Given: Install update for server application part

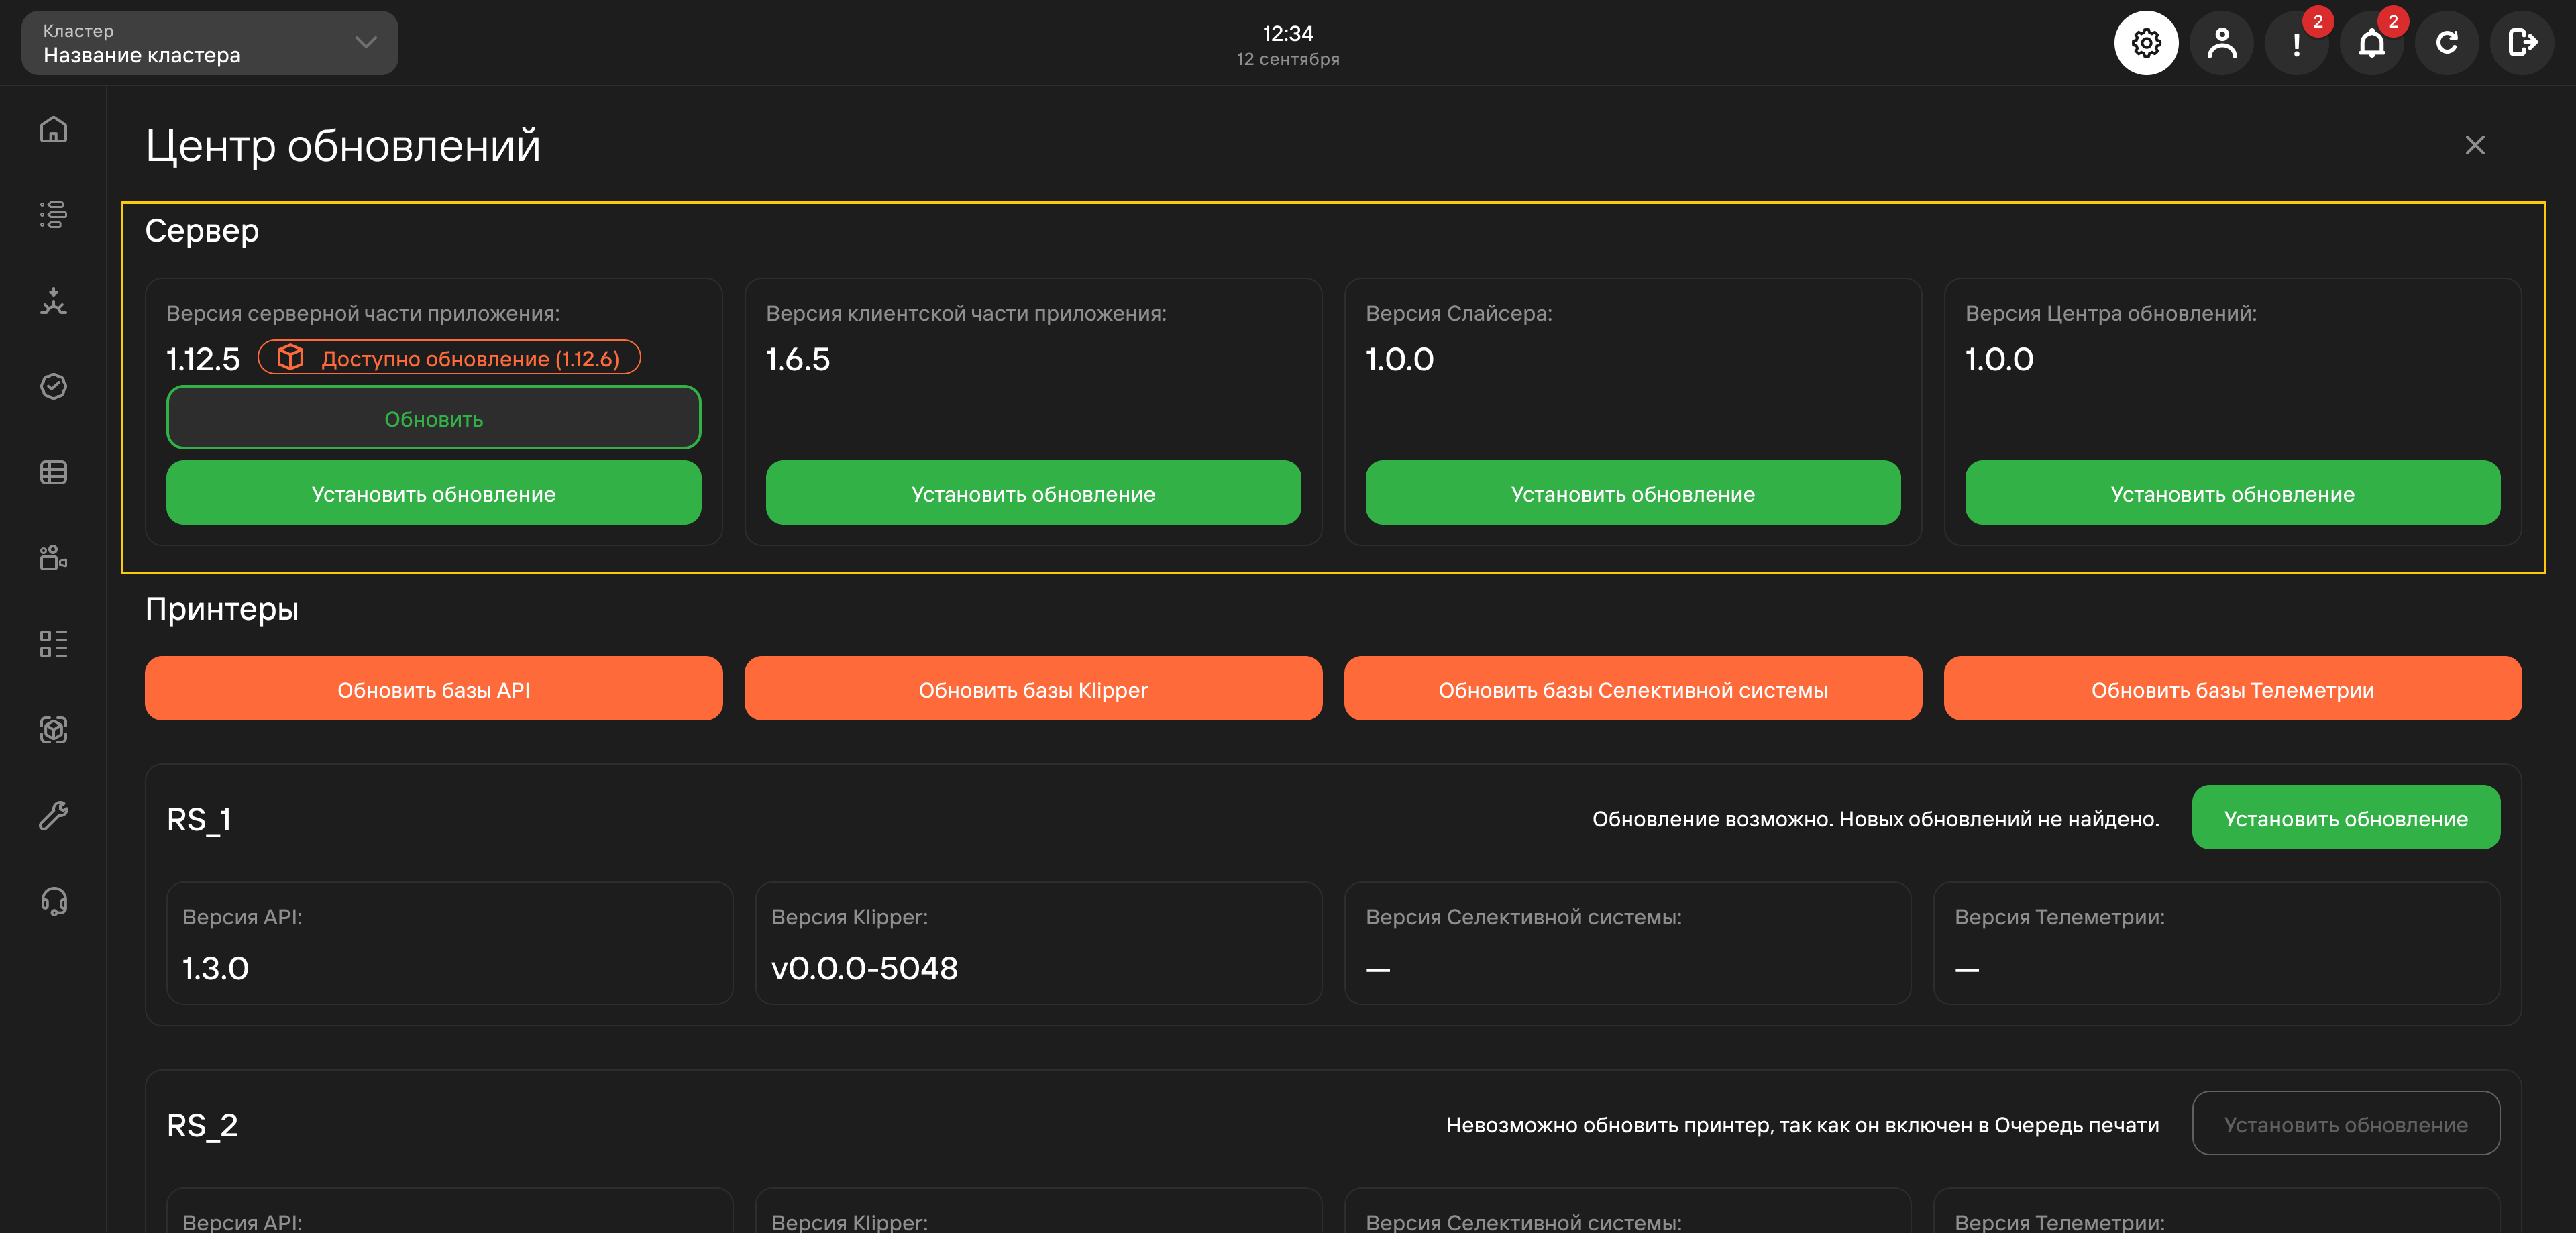Looking at the screenshot, I should pyautogui.click(x=433, y=493).
